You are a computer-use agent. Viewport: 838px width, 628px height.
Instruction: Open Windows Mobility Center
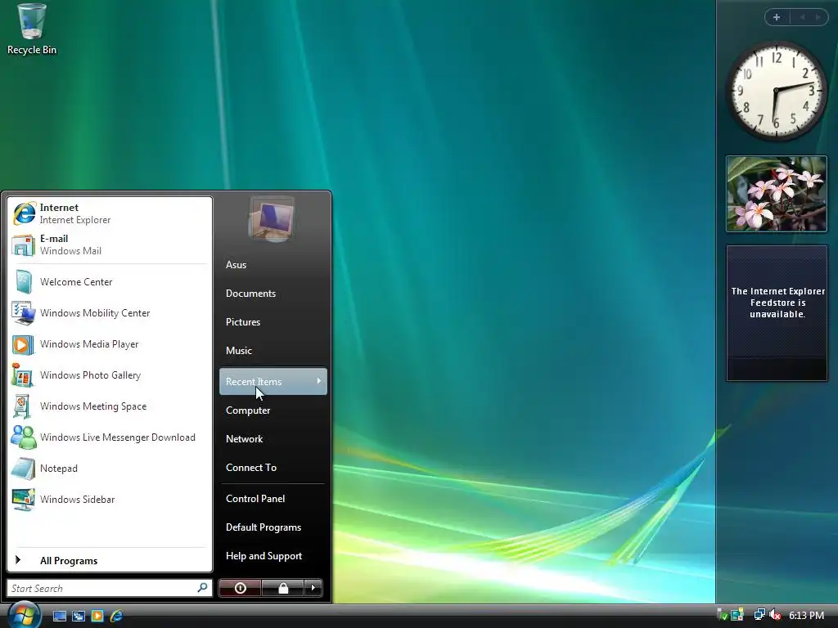pyautogui.click(x=110, y=313)
